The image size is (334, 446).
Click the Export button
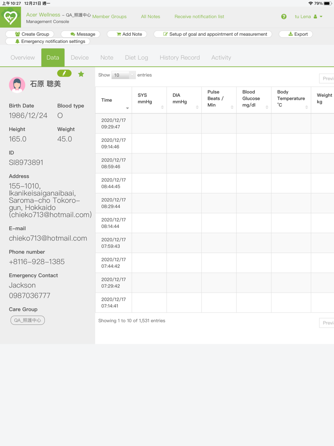tap(296, 34)
